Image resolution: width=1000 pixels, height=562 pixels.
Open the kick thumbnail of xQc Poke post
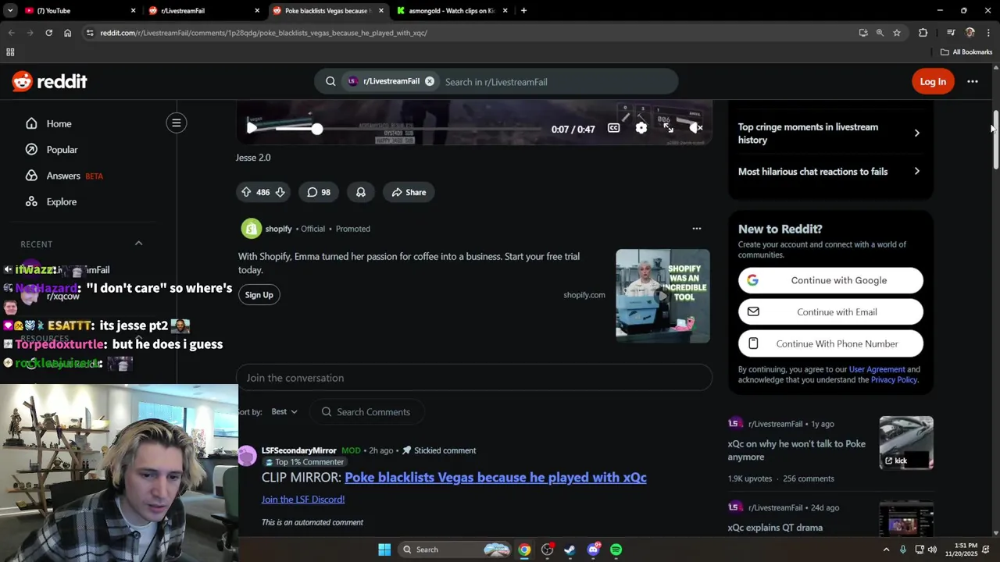[906, 443]
